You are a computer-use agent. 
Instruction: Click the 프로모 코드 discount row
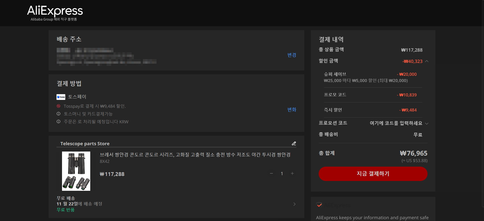point(373,95)
